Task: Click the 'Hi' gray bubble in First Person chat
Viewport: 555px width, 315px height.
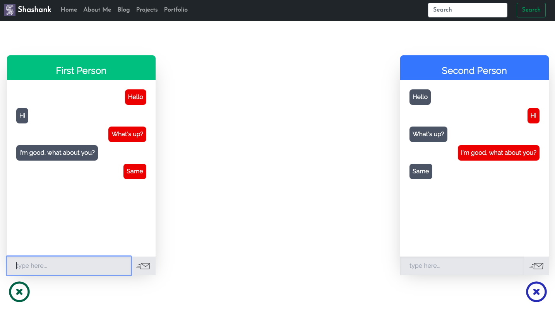Action: point(22,115)
